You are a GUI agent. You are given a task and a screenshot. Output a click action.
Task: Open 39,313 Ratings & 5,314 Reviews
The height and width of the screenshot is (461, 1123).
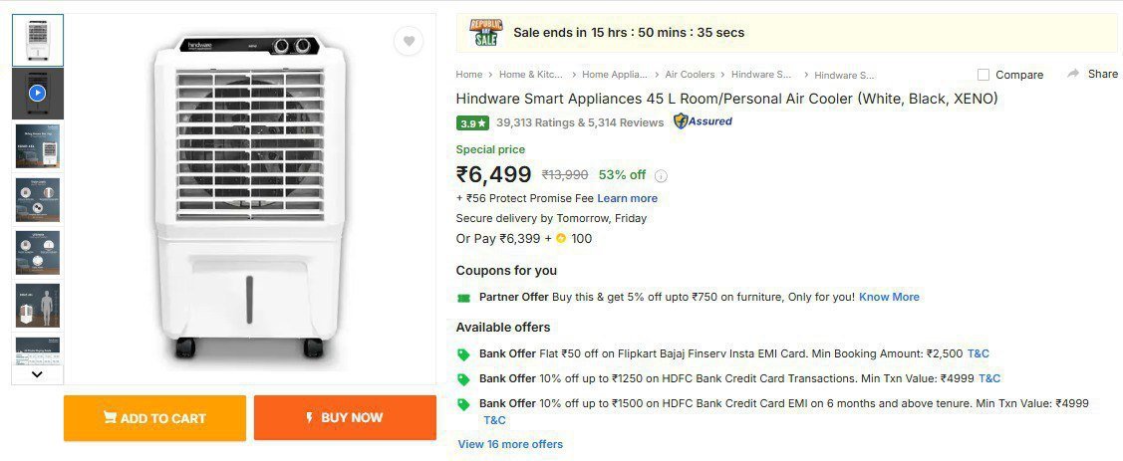click(x=580, y=122)
